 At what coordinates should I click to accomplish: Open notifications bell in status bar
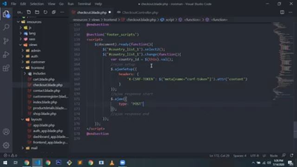pos(291,155)
